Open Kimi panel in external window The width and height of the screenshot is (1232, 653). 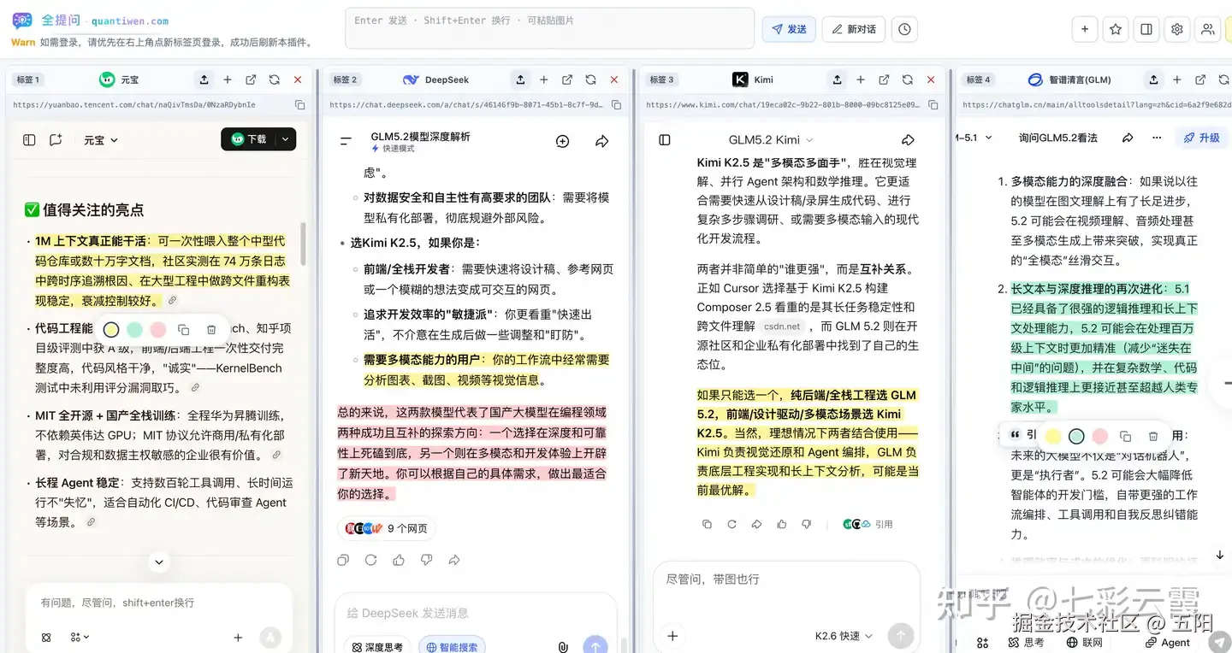[x=884, y=79]
